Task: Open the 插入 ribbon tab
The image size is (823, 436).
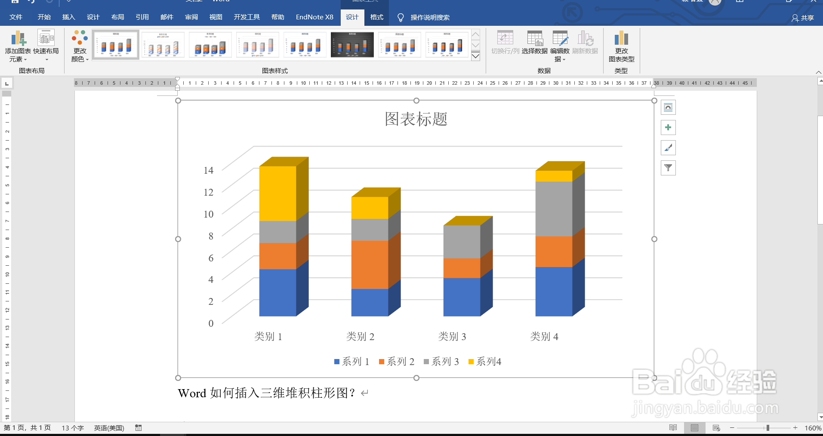Action: (x=68, y=17)
